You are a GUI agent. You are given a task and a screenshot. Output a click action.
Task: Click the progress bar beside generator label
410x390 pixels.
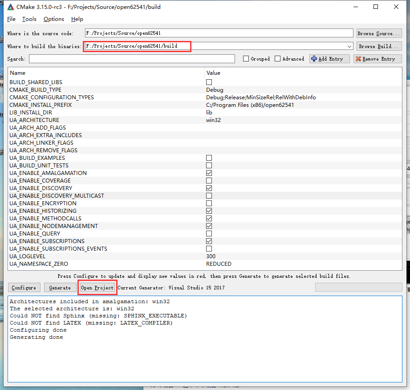pos(358,287)
